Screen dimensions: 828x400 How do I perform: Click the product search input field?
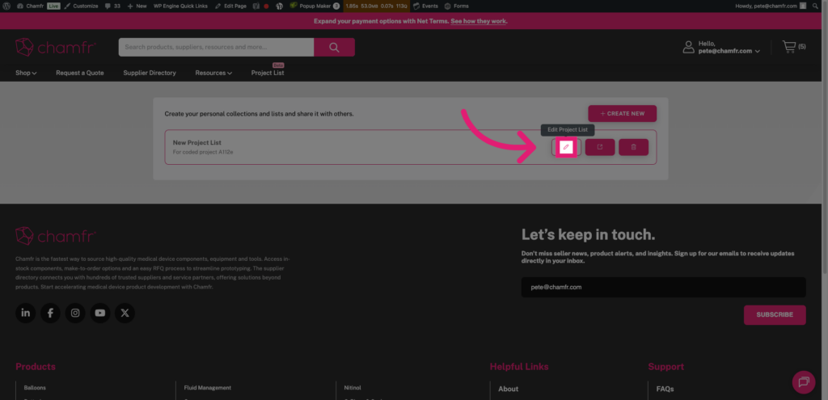pos(217,47)
